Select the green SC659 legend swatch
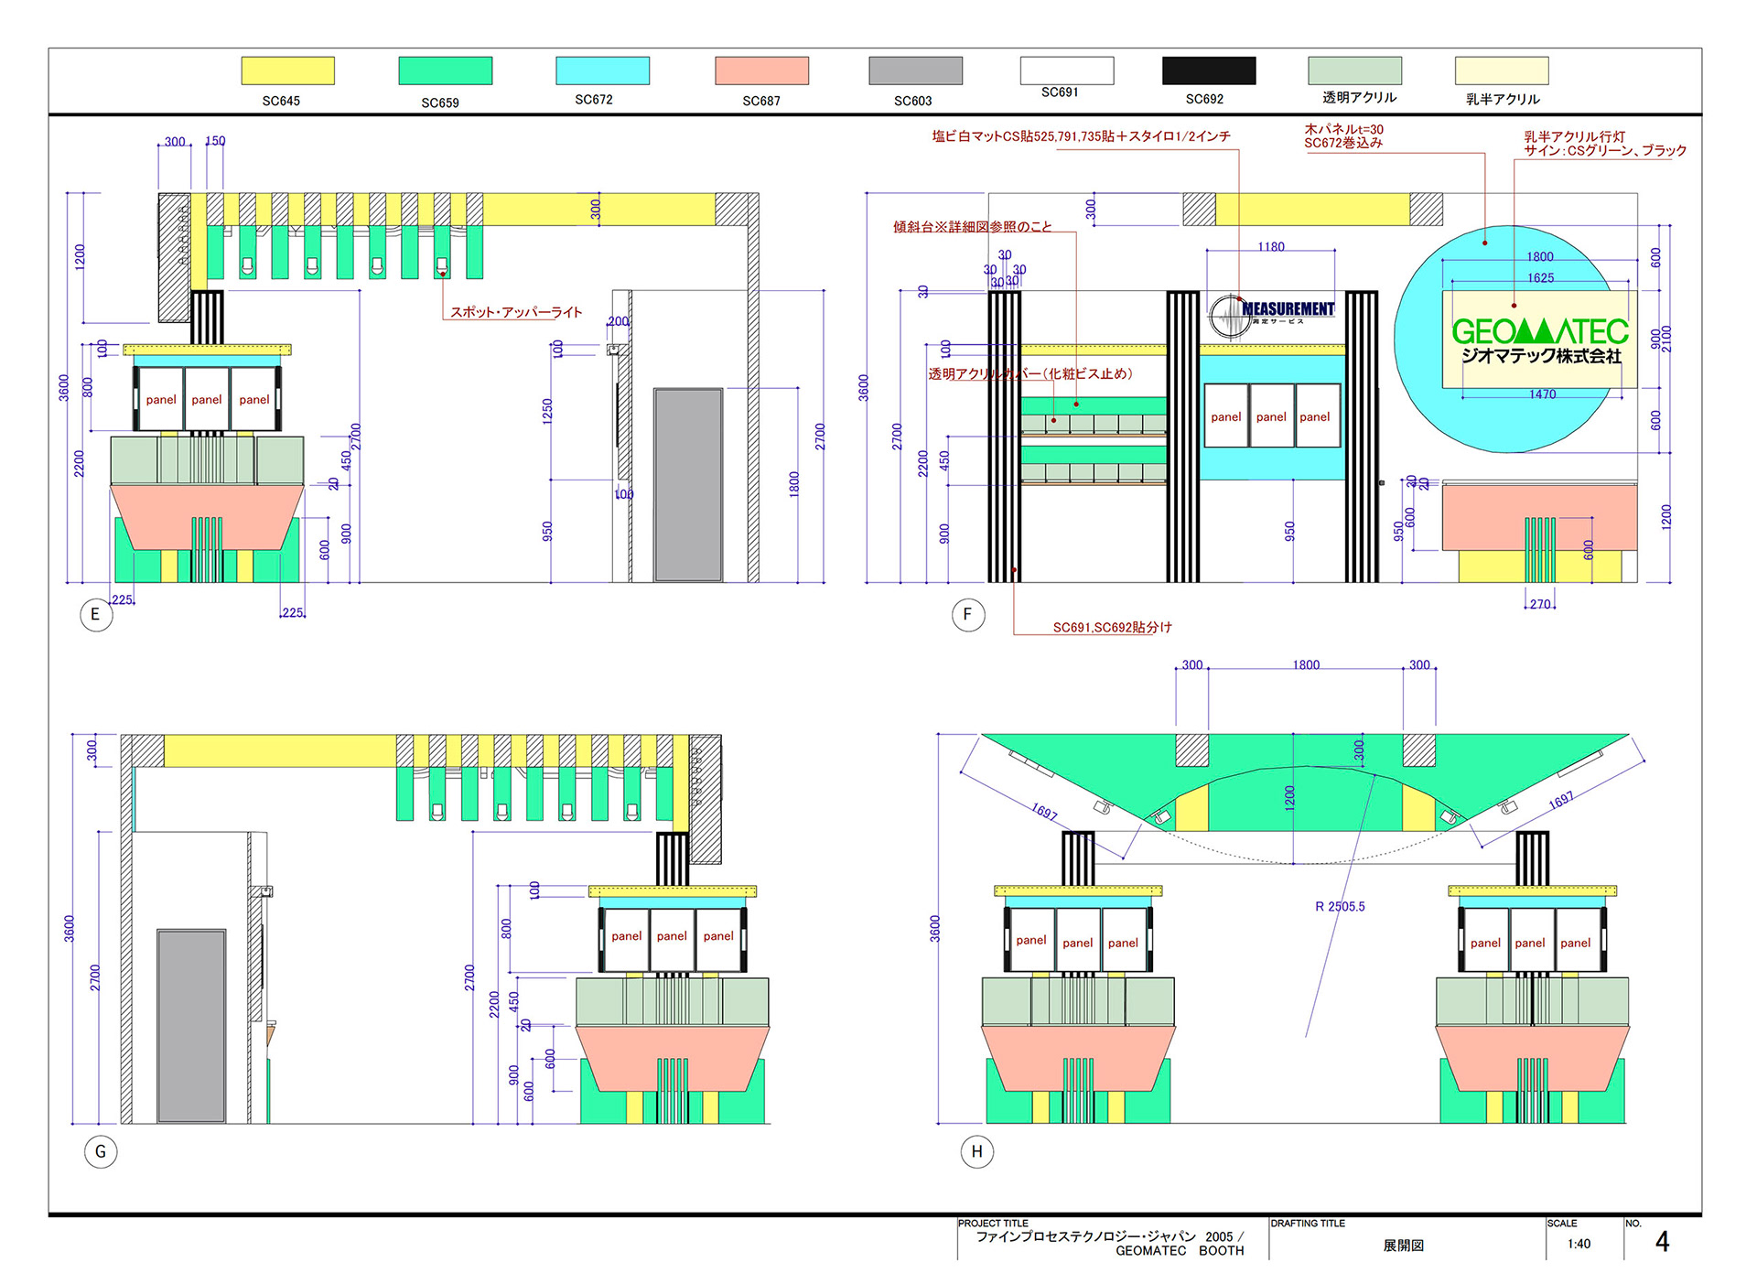 (445, 70)
